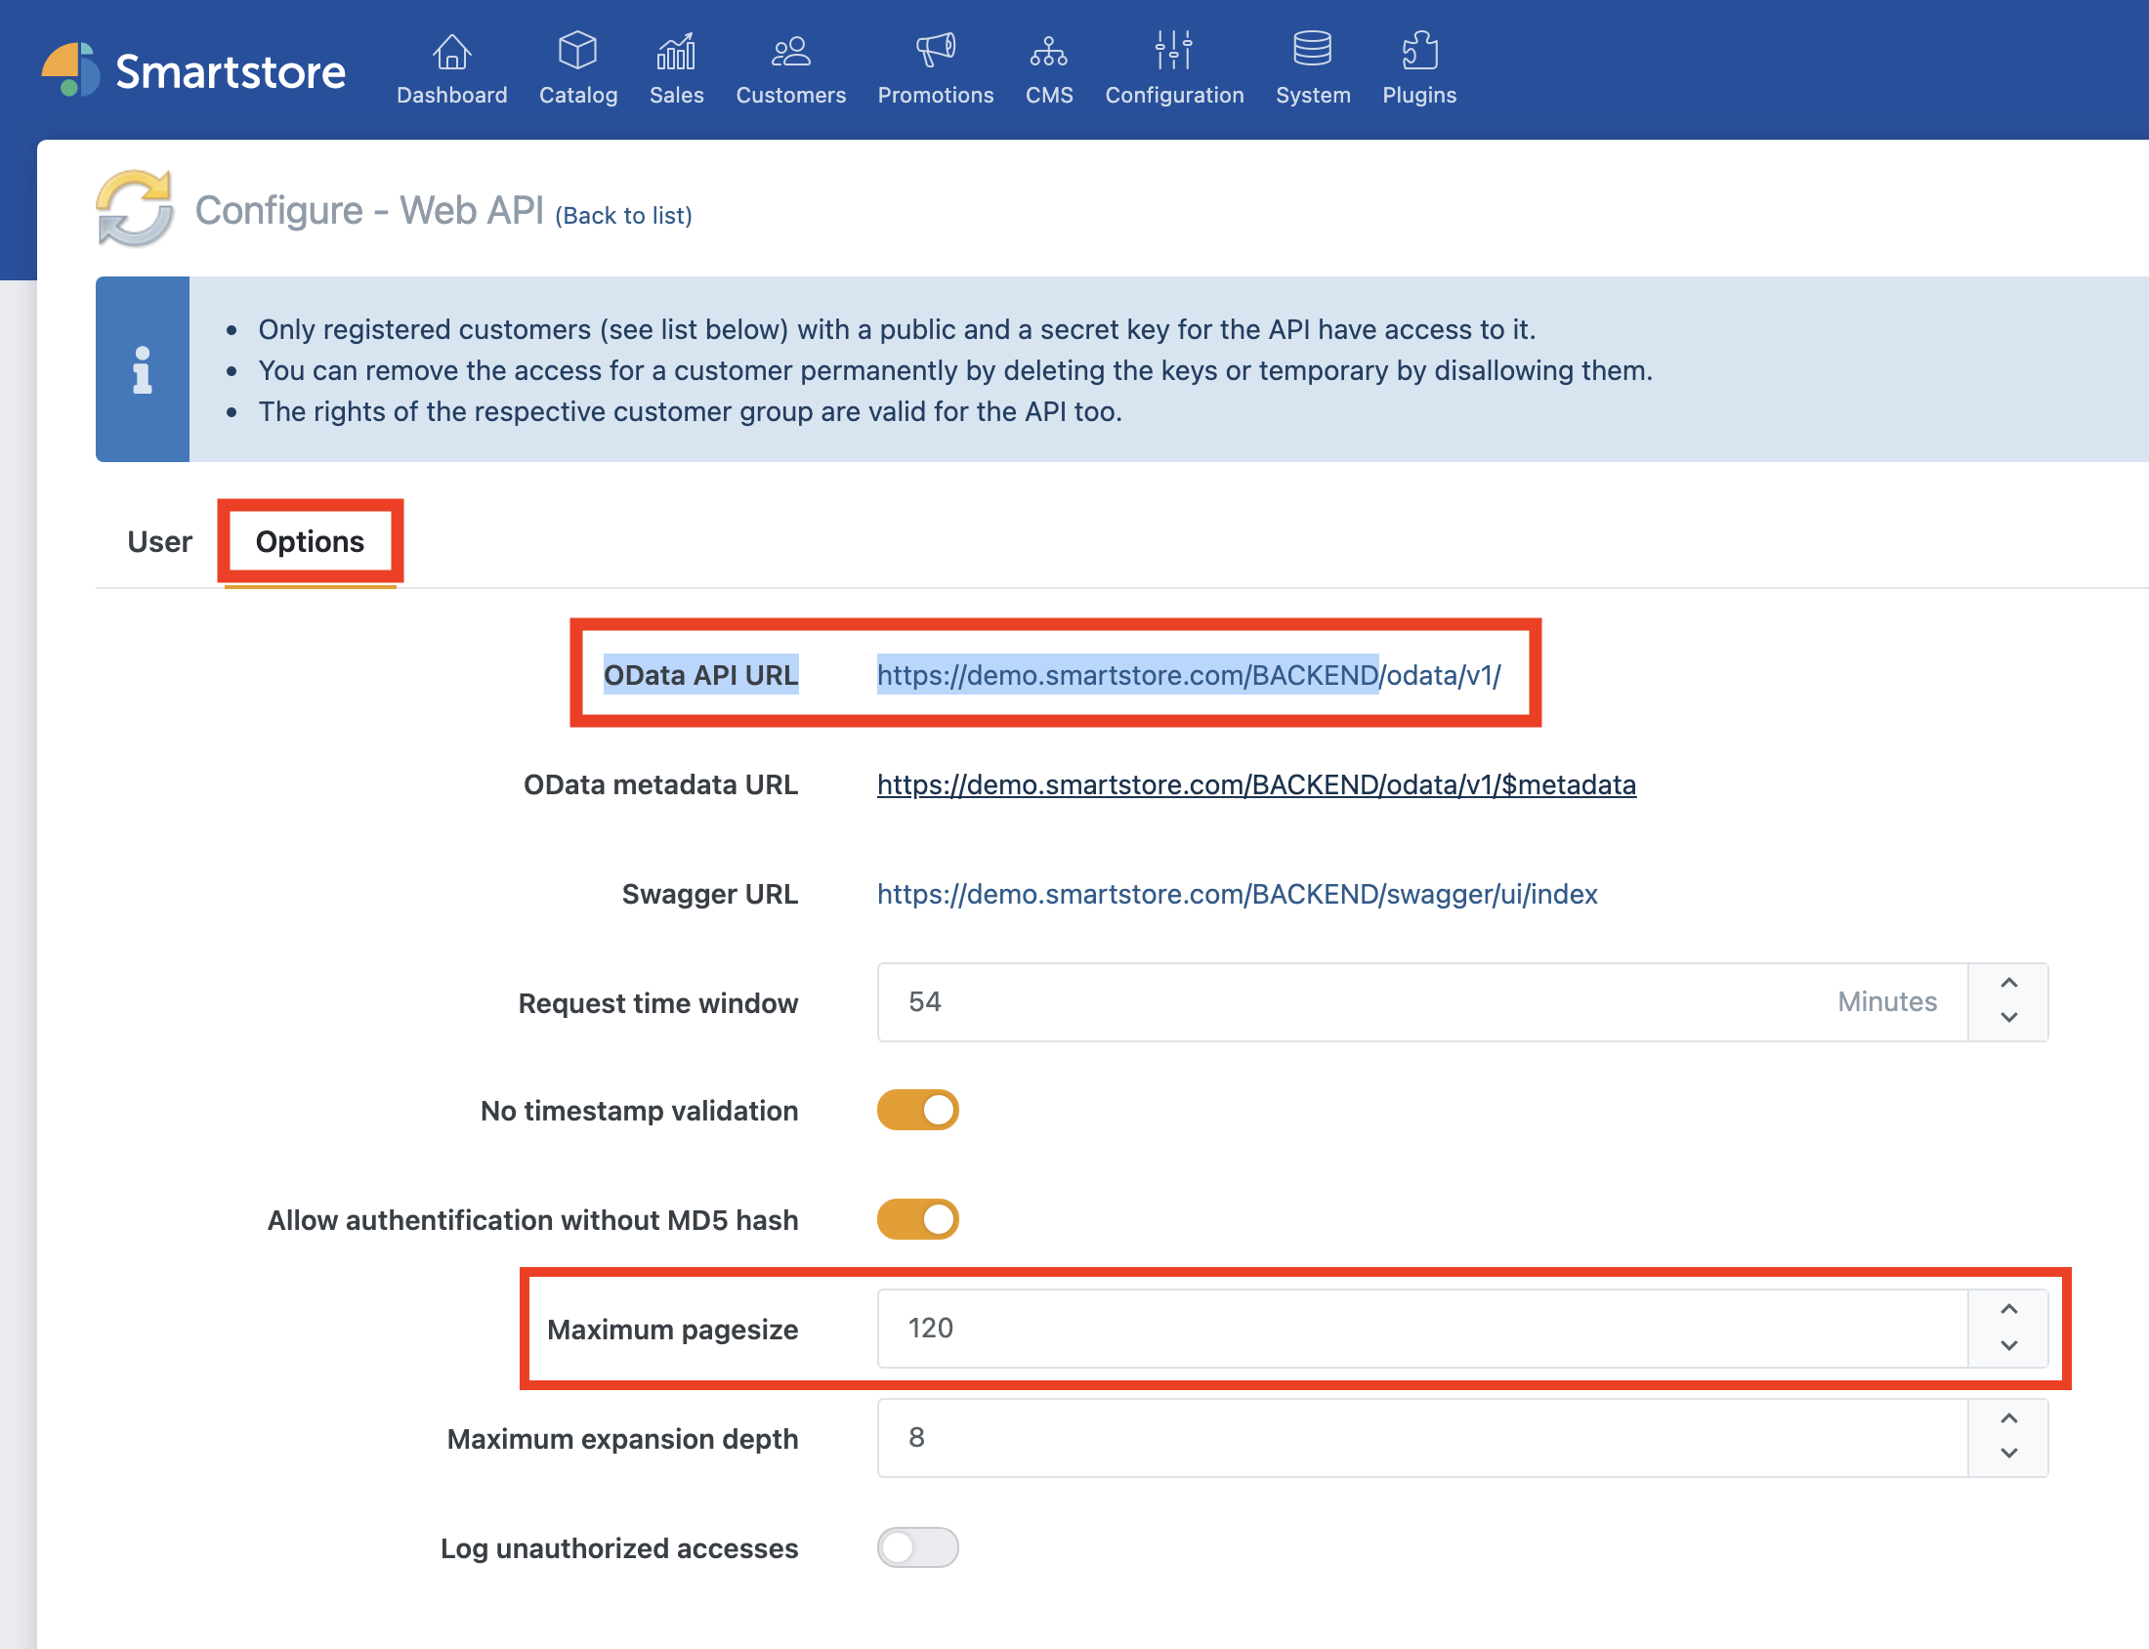Click the Request time window label

point(657,1003)
